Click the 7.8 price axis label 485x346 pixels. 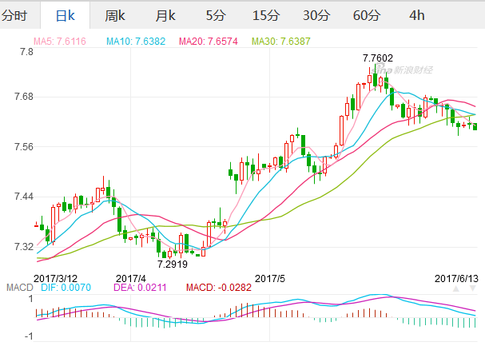tap(26, 52)
